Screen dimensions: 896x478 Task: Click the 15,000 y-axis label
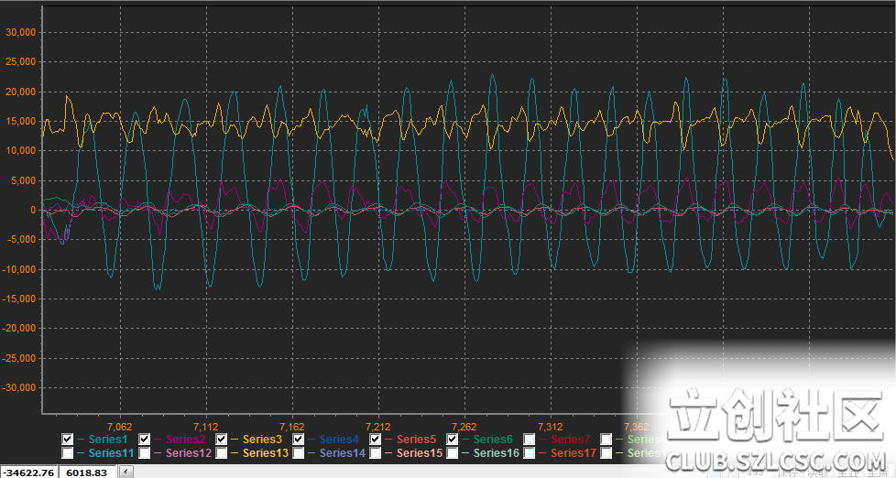click(20, 121)
